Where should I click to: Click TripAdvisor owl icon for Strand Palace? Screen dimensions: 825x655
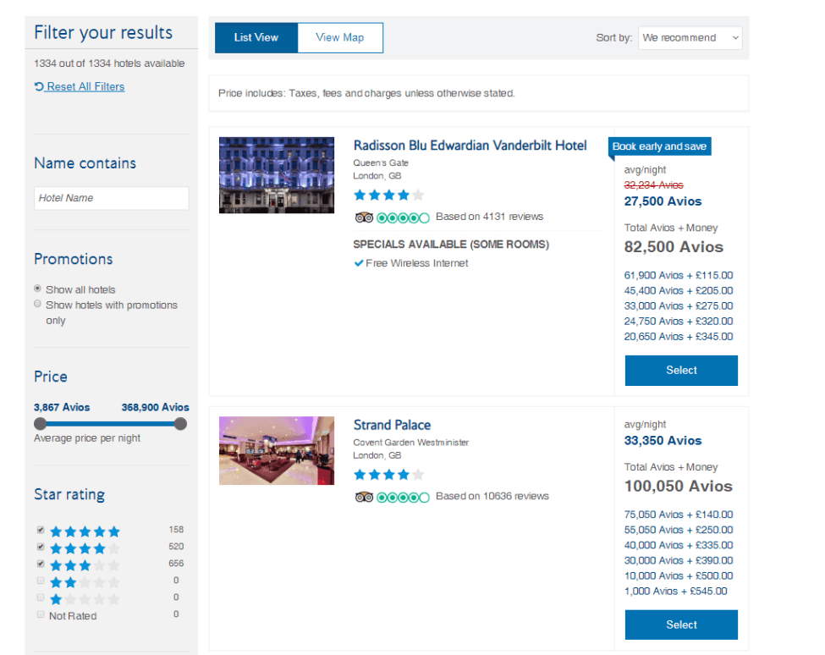[364, 497]
